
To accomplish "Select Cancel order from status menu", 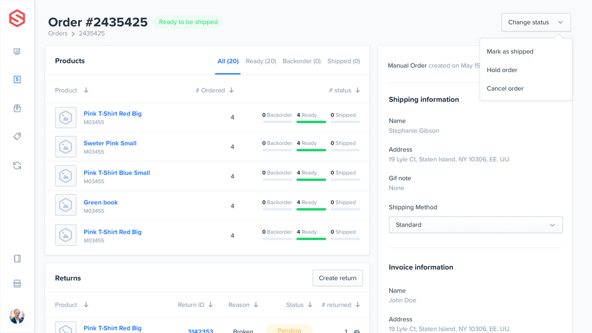I will [505, 88].
